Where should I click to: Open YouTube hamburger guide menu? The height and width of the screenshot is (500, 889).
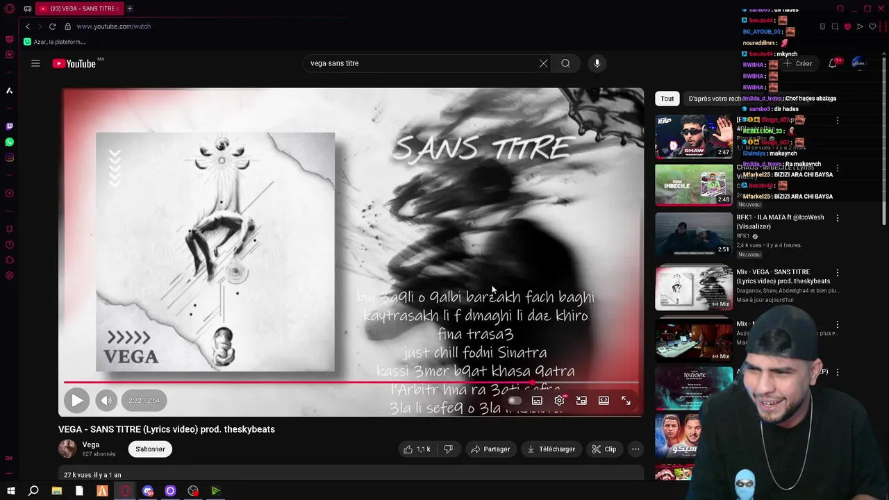(x=35, y=63)
